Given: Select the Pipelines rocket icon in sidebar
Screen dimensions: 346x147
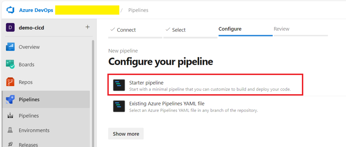Looking at the screenshot, I should click(x=10, y=99).
